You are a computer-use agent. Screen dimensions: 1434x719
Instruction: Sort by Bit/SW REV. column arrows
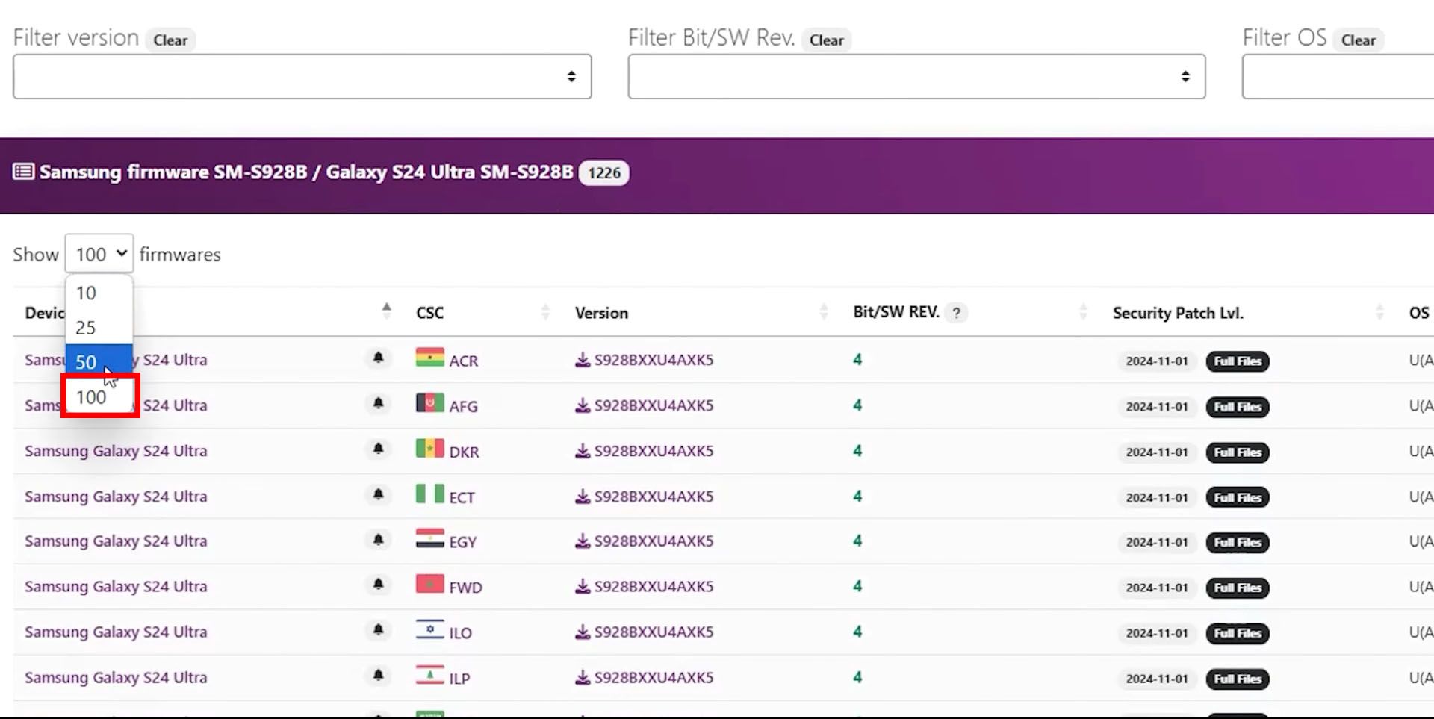click(x=1083, y=311)
